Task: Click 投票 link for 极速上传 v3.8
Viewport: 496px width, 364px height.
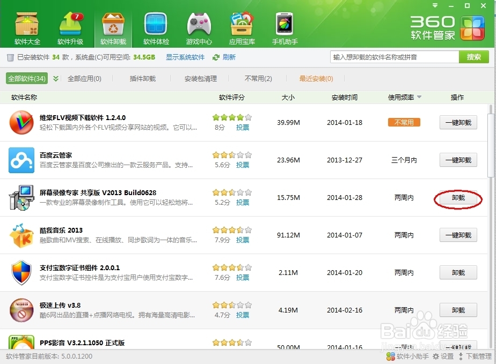Action: (243, 315)
